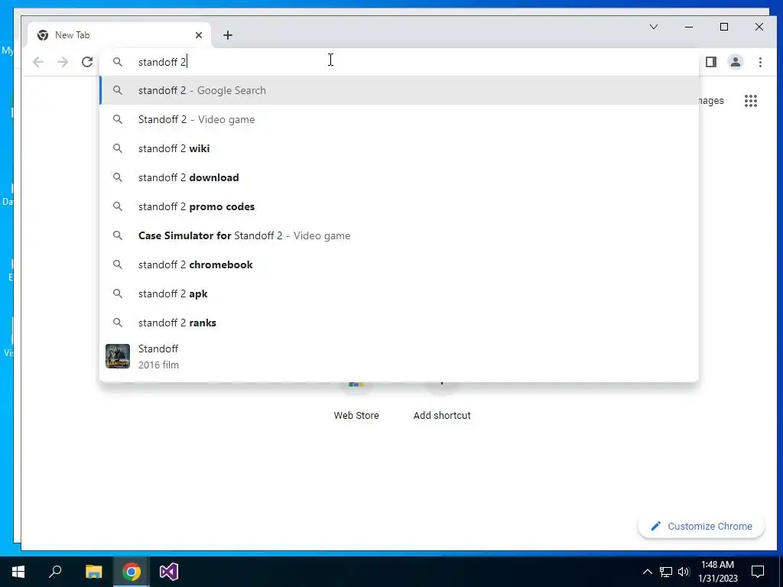783x587 pixels.
Task: Open the Google apps grid
Action: 751,101
